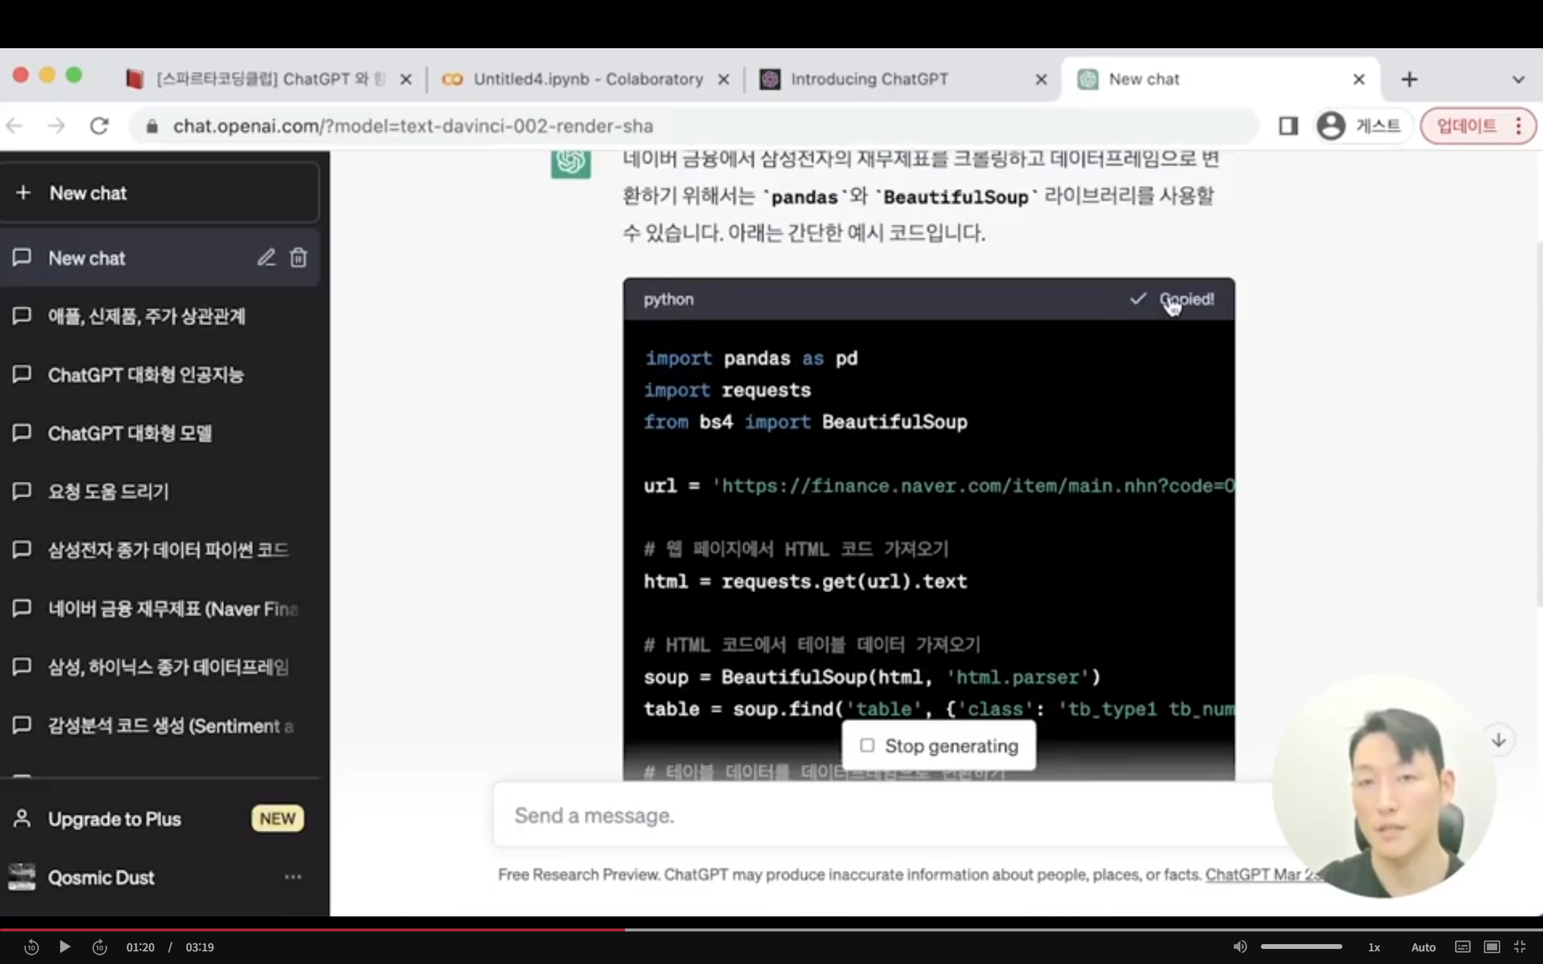Open the '요청 도움 드리기' conversation
Screen dimensions: 1543x964
[x=159, y=492]
